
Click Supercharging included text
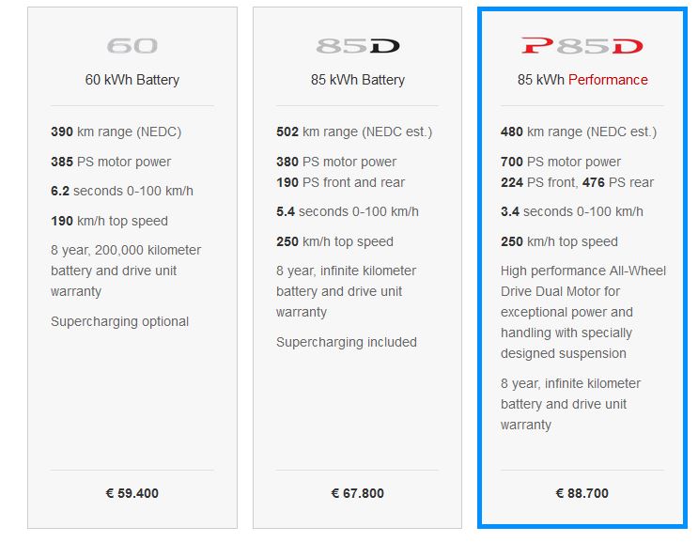[x=347, y=342]
